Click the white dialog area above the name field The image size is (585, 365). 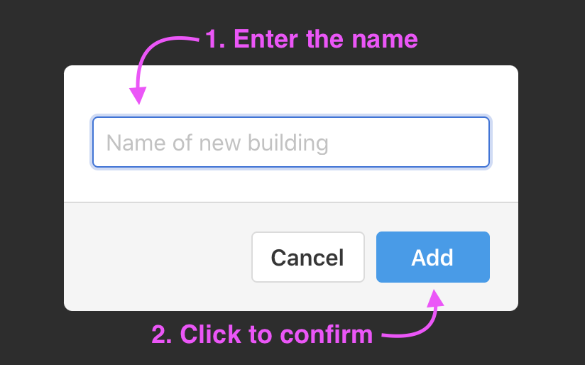[291, 90]
